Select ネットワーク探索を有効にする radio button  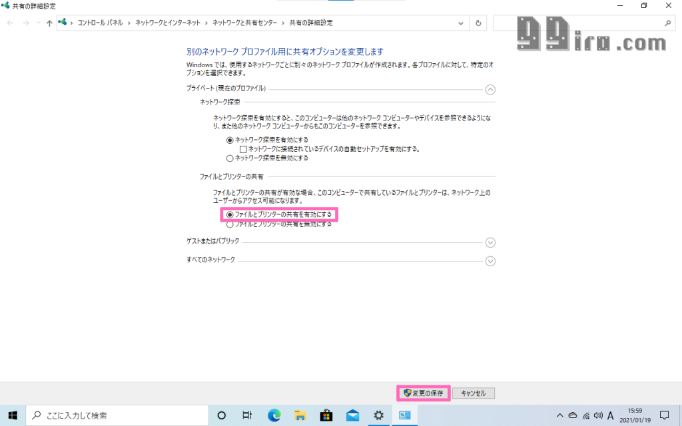pyautogui.click(x=230, y=140)
